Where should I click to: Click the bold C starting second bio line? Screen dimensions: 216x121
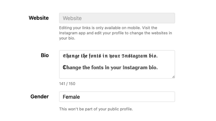point(65,67)
